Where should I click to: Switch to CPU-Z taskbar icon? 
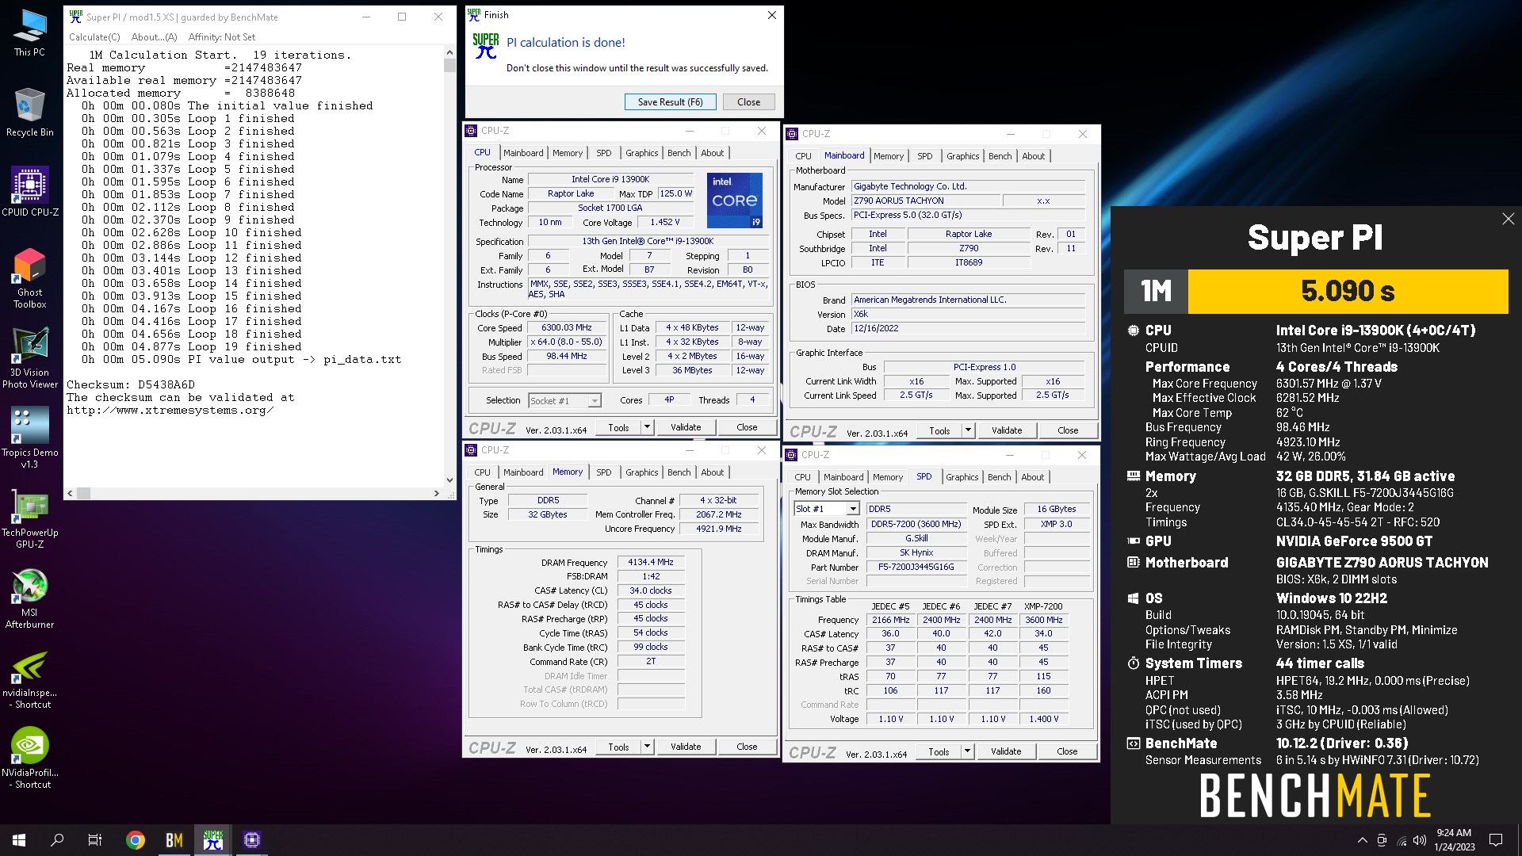pyautogui.click(x=252, y=840)
